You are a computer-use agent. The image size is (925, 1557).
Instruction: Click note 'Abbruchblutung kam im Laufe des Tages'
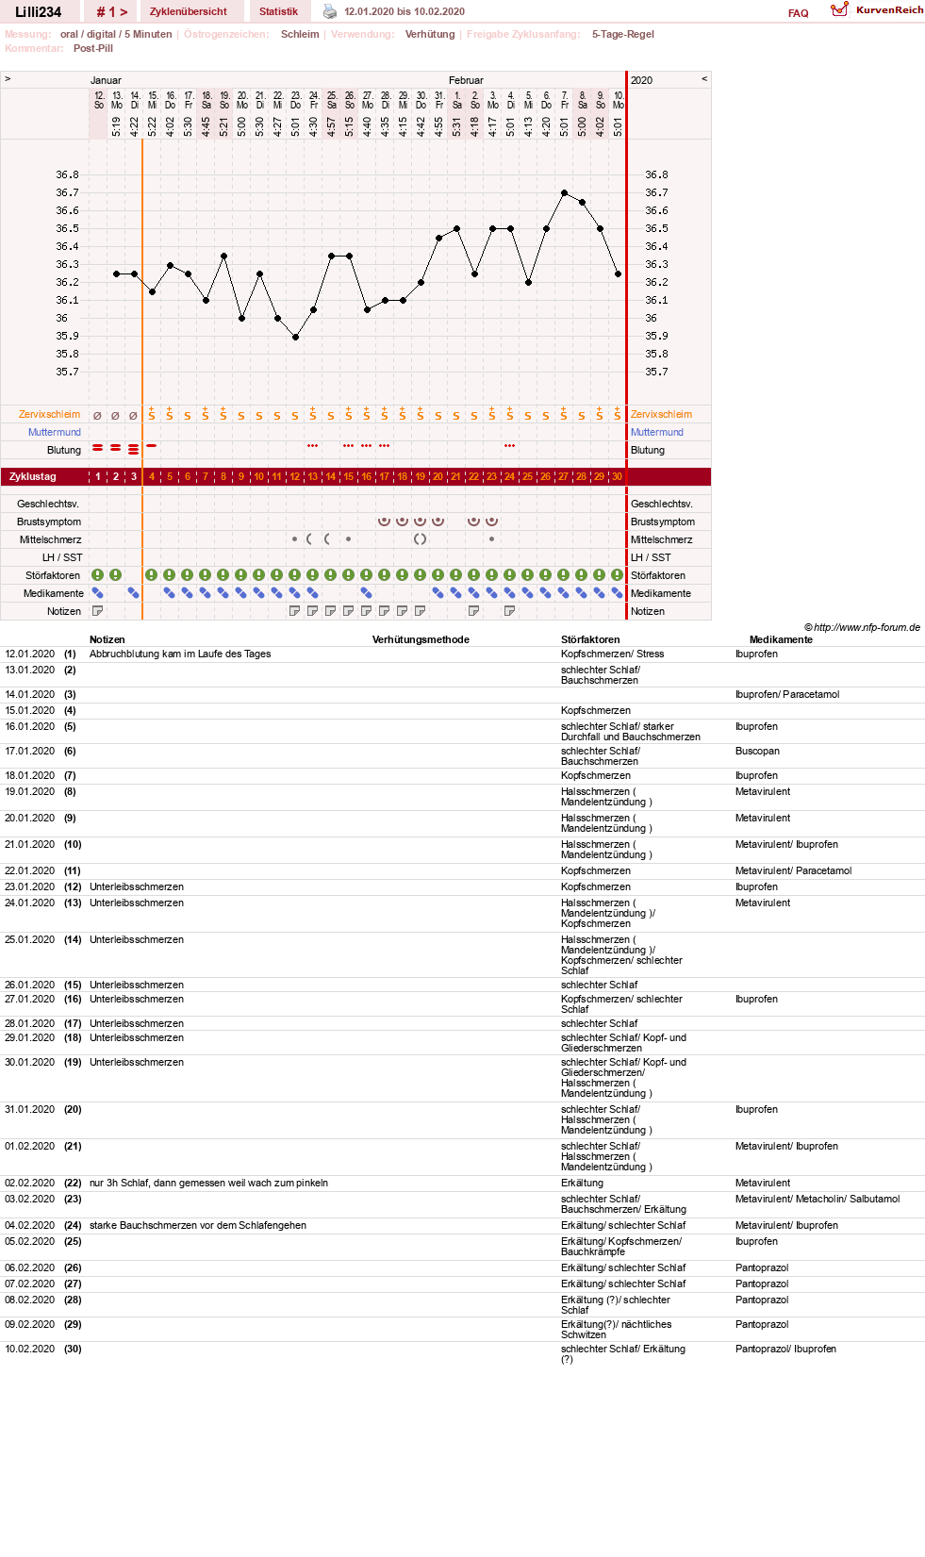point(180,654)
